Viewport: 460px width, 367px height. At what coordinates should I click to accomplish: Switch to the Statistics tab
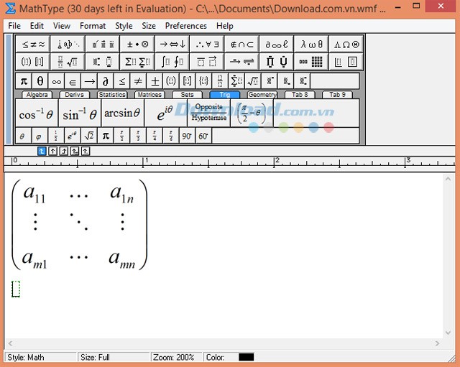pos(112,95)
